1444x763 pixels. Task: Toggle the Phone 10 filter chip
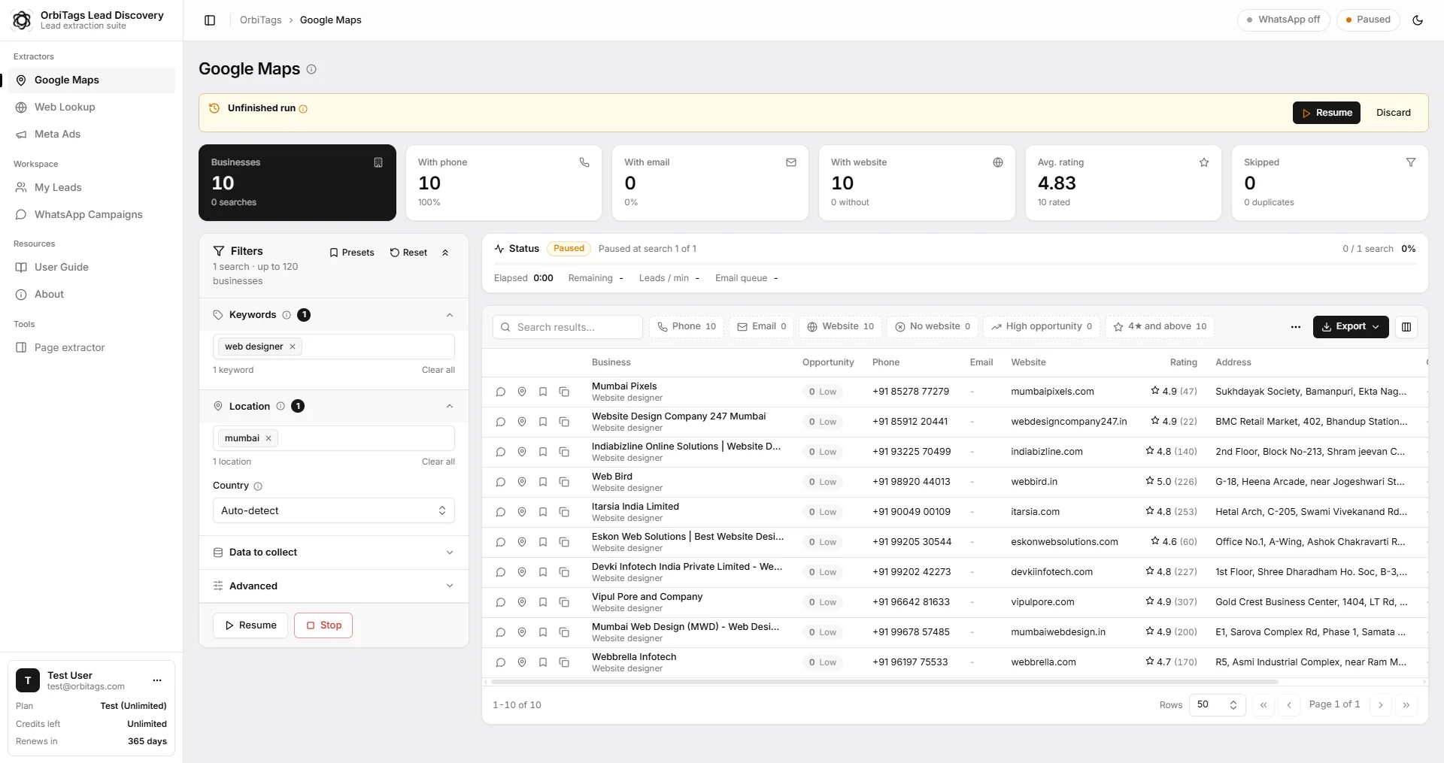point(686,327)
